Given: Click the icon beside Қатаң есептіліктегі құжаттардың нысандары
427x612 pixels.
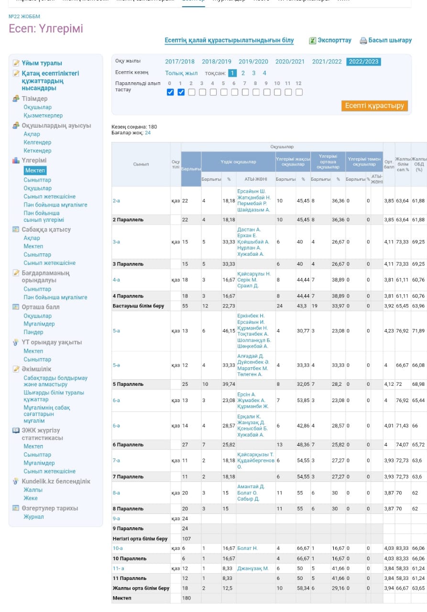Looking at the screenshot, I should point(16,74).
